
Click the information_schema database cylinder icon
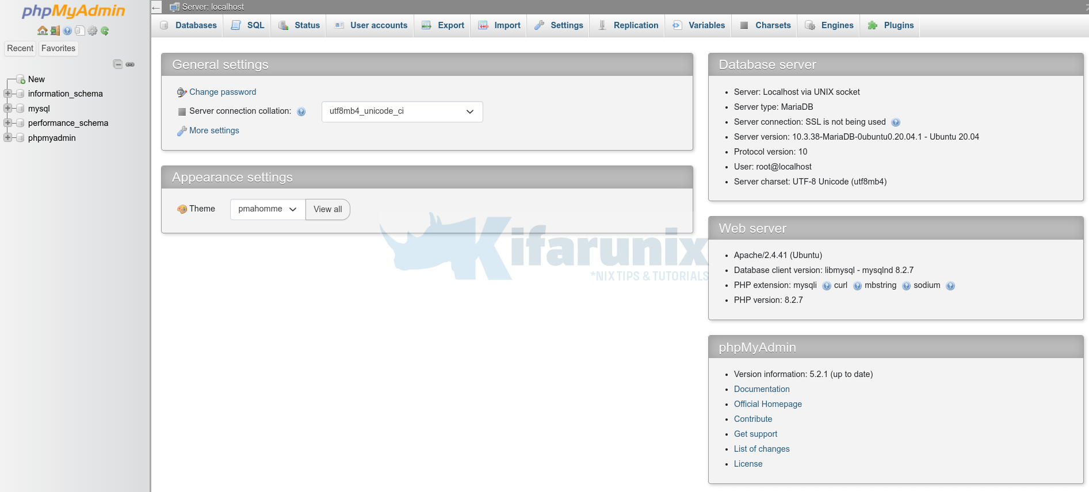click(21, 94)
